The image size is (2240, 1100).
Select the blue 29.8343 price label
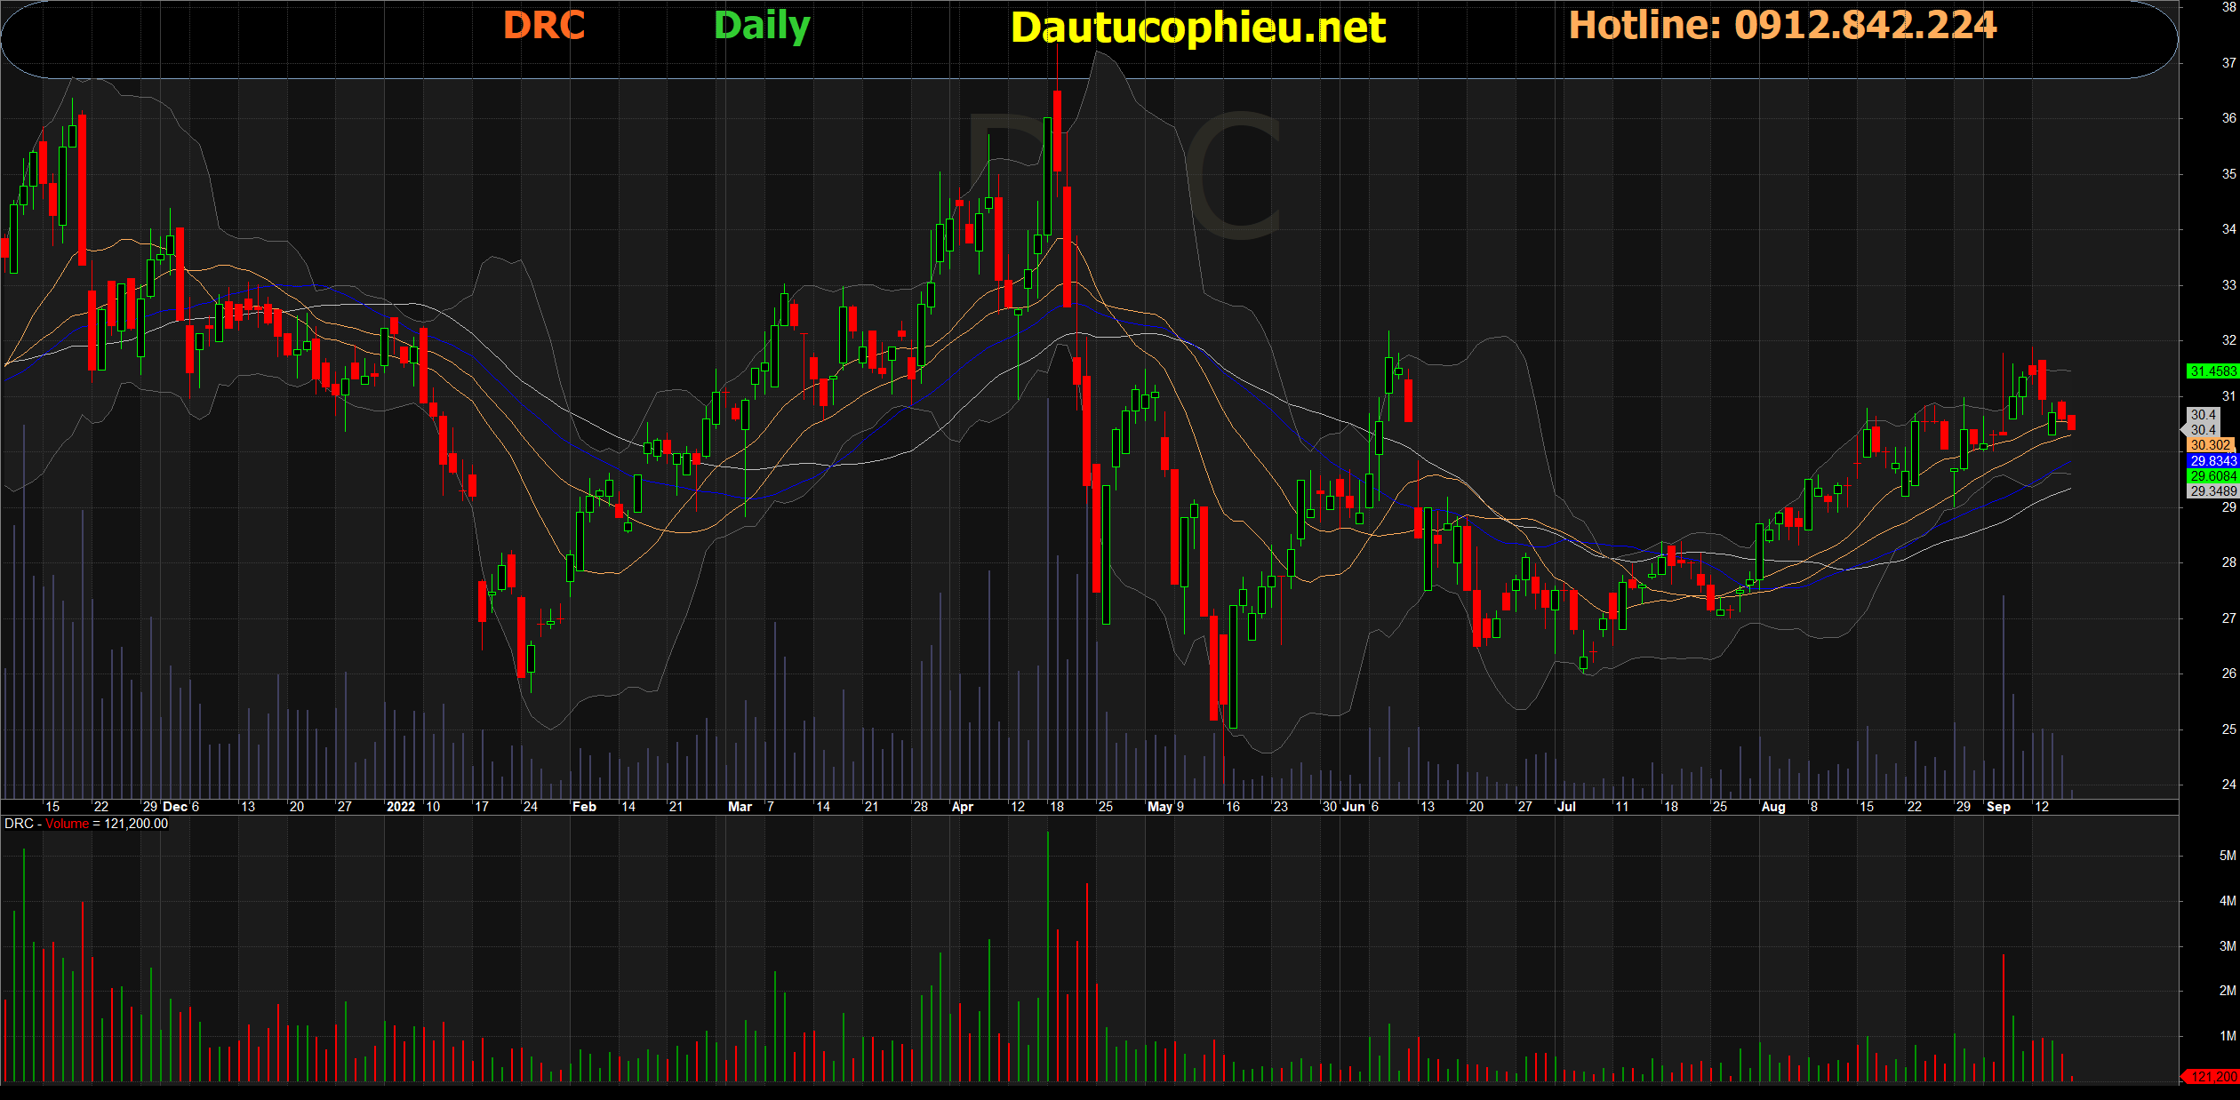pyautogui.click(x=2212, y=461)
